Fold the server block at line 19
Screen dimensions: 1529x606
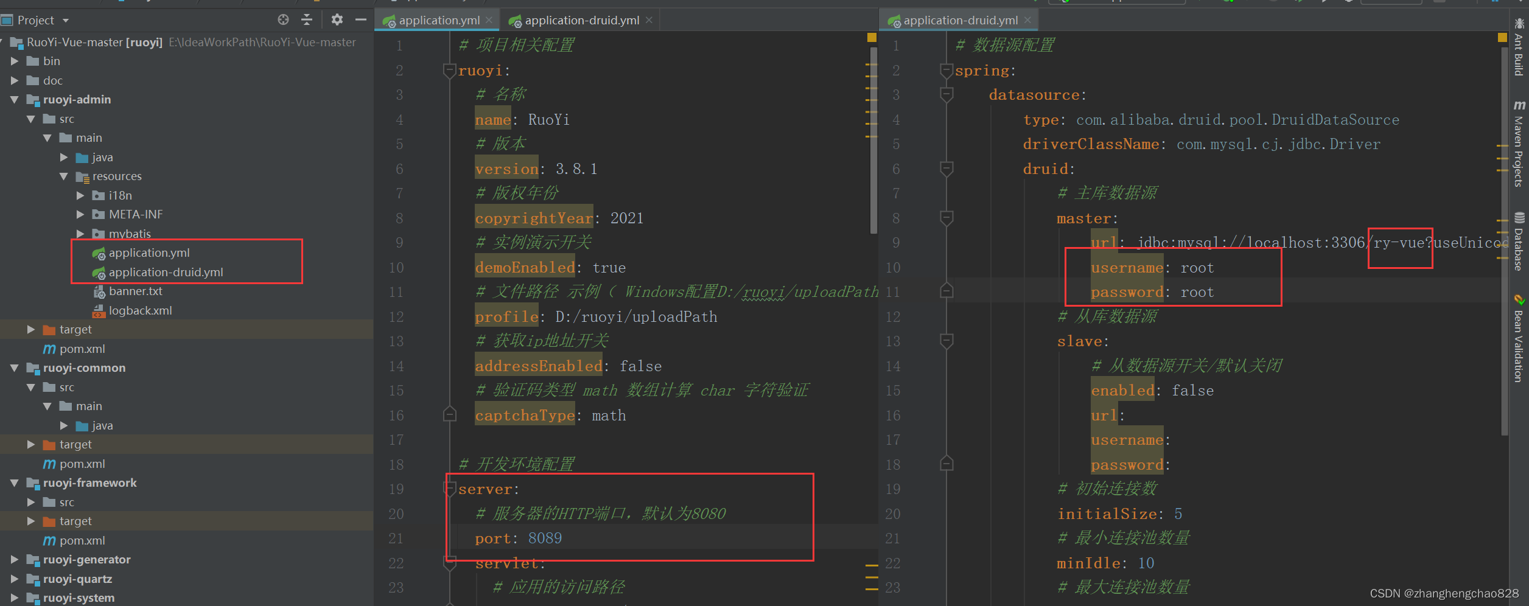click(x=449, y=489)
